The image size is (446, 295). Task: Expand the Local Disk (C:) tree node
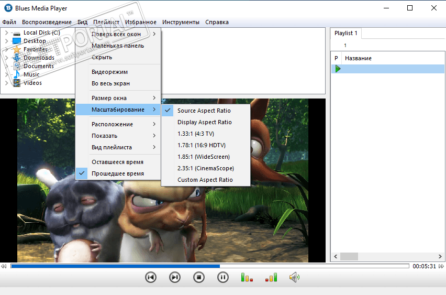tap(6, 32)
